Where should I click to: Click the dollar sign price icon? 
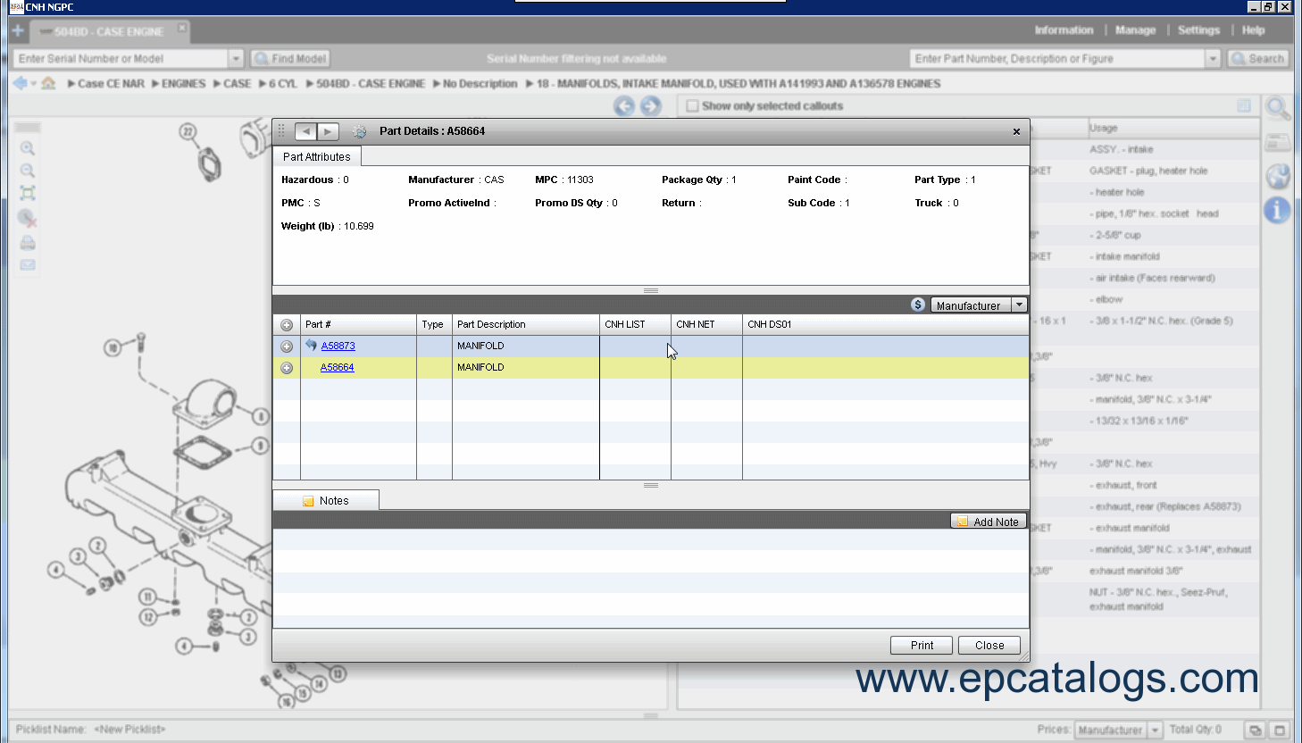tap(917, 305)
